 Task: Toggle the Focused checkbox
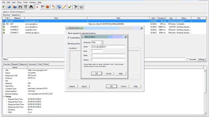[188, 59]
